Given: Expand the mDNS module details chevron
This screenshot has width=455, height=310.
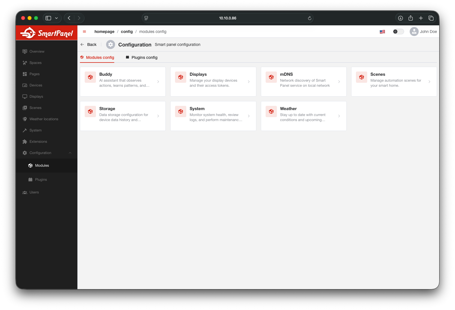Looking at the screenshot, I should tap(339, 81).
